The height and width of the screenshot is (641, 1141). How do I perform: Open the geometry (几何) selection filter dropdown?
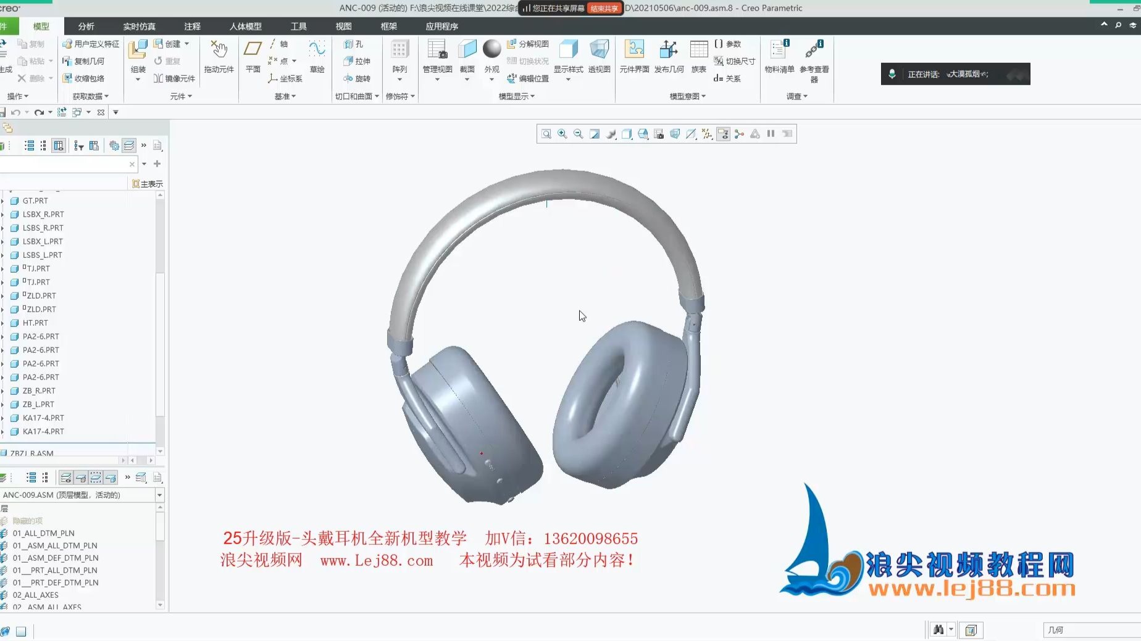1092,630
